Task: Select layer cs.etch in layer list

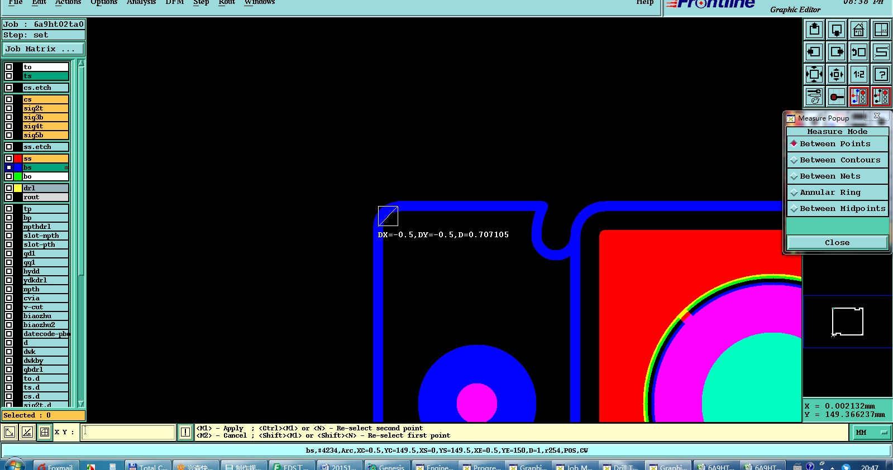Action: (x=46, y=88)
